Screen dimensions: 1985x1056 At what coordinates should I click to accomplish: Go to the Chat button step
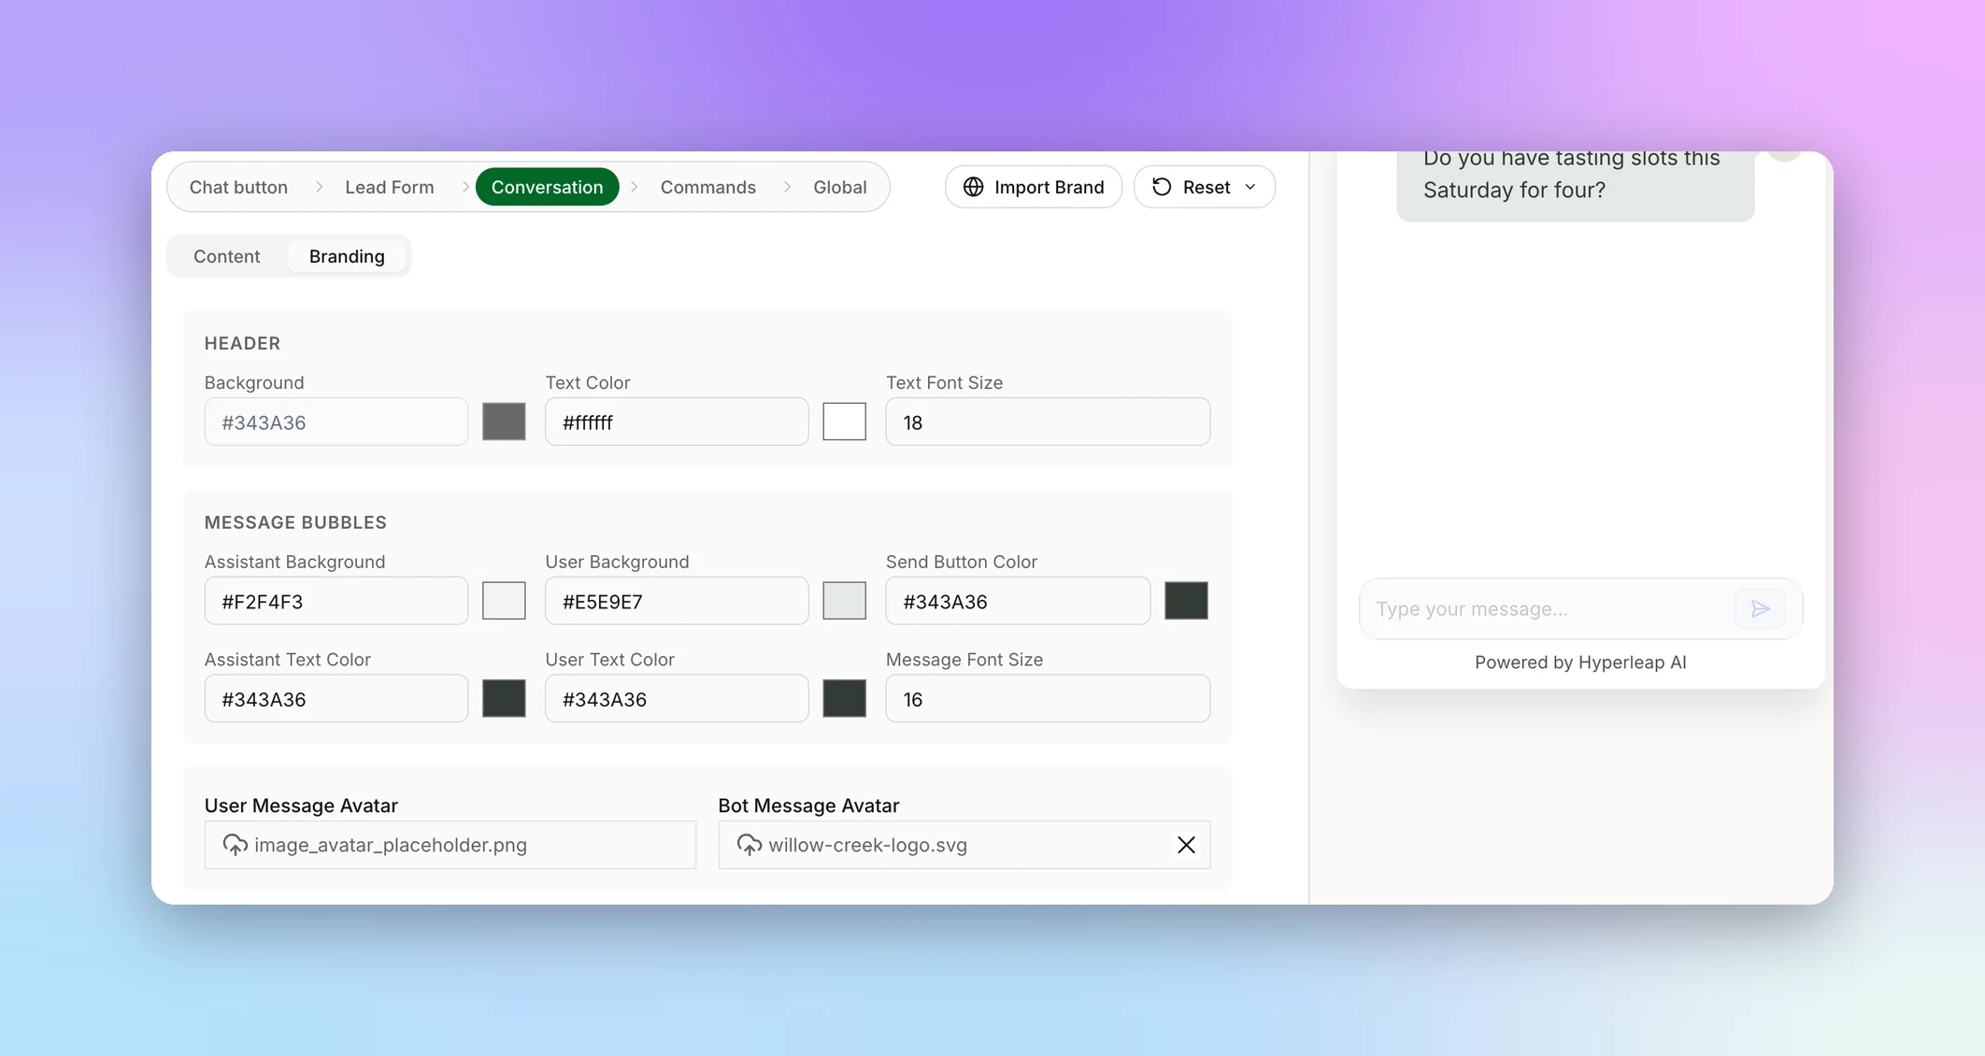coord(238,187)
